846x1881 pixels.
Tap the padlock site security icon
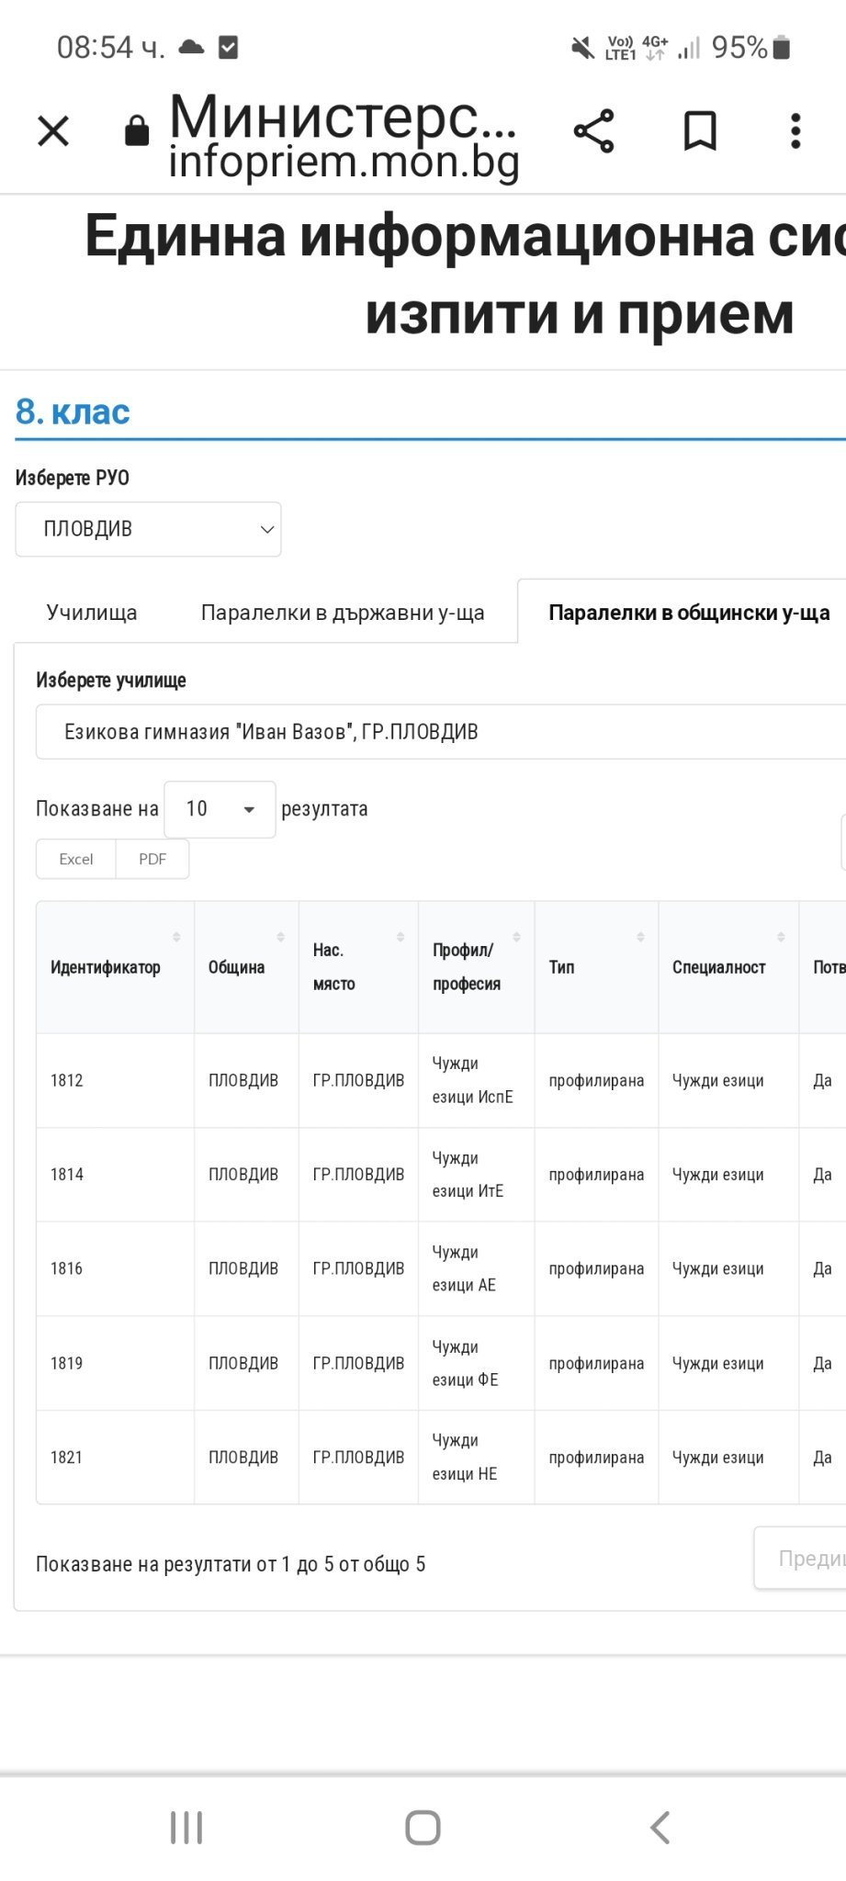137,131
